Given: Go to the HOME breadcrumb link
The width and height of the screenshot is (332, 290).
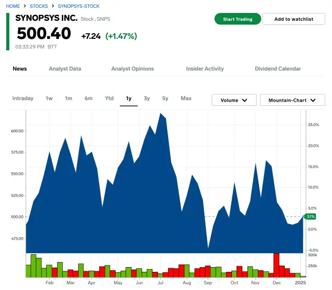Looking at the screenshot, I should point(13,6).
